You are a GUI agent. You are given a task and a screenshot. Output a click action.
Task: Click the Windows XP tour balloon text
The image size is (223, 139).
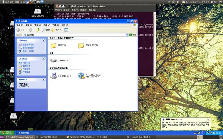[x=185, y=125]
